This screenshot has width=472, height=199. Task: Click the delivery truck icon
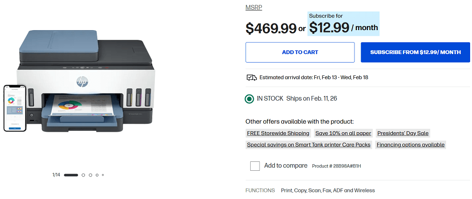pos(252,77)
